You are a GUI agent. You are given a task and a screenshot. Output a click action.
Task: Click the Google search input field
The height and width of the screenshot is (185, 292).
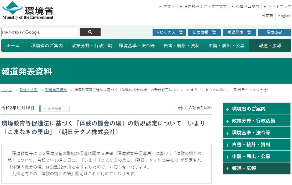(39, 32)
